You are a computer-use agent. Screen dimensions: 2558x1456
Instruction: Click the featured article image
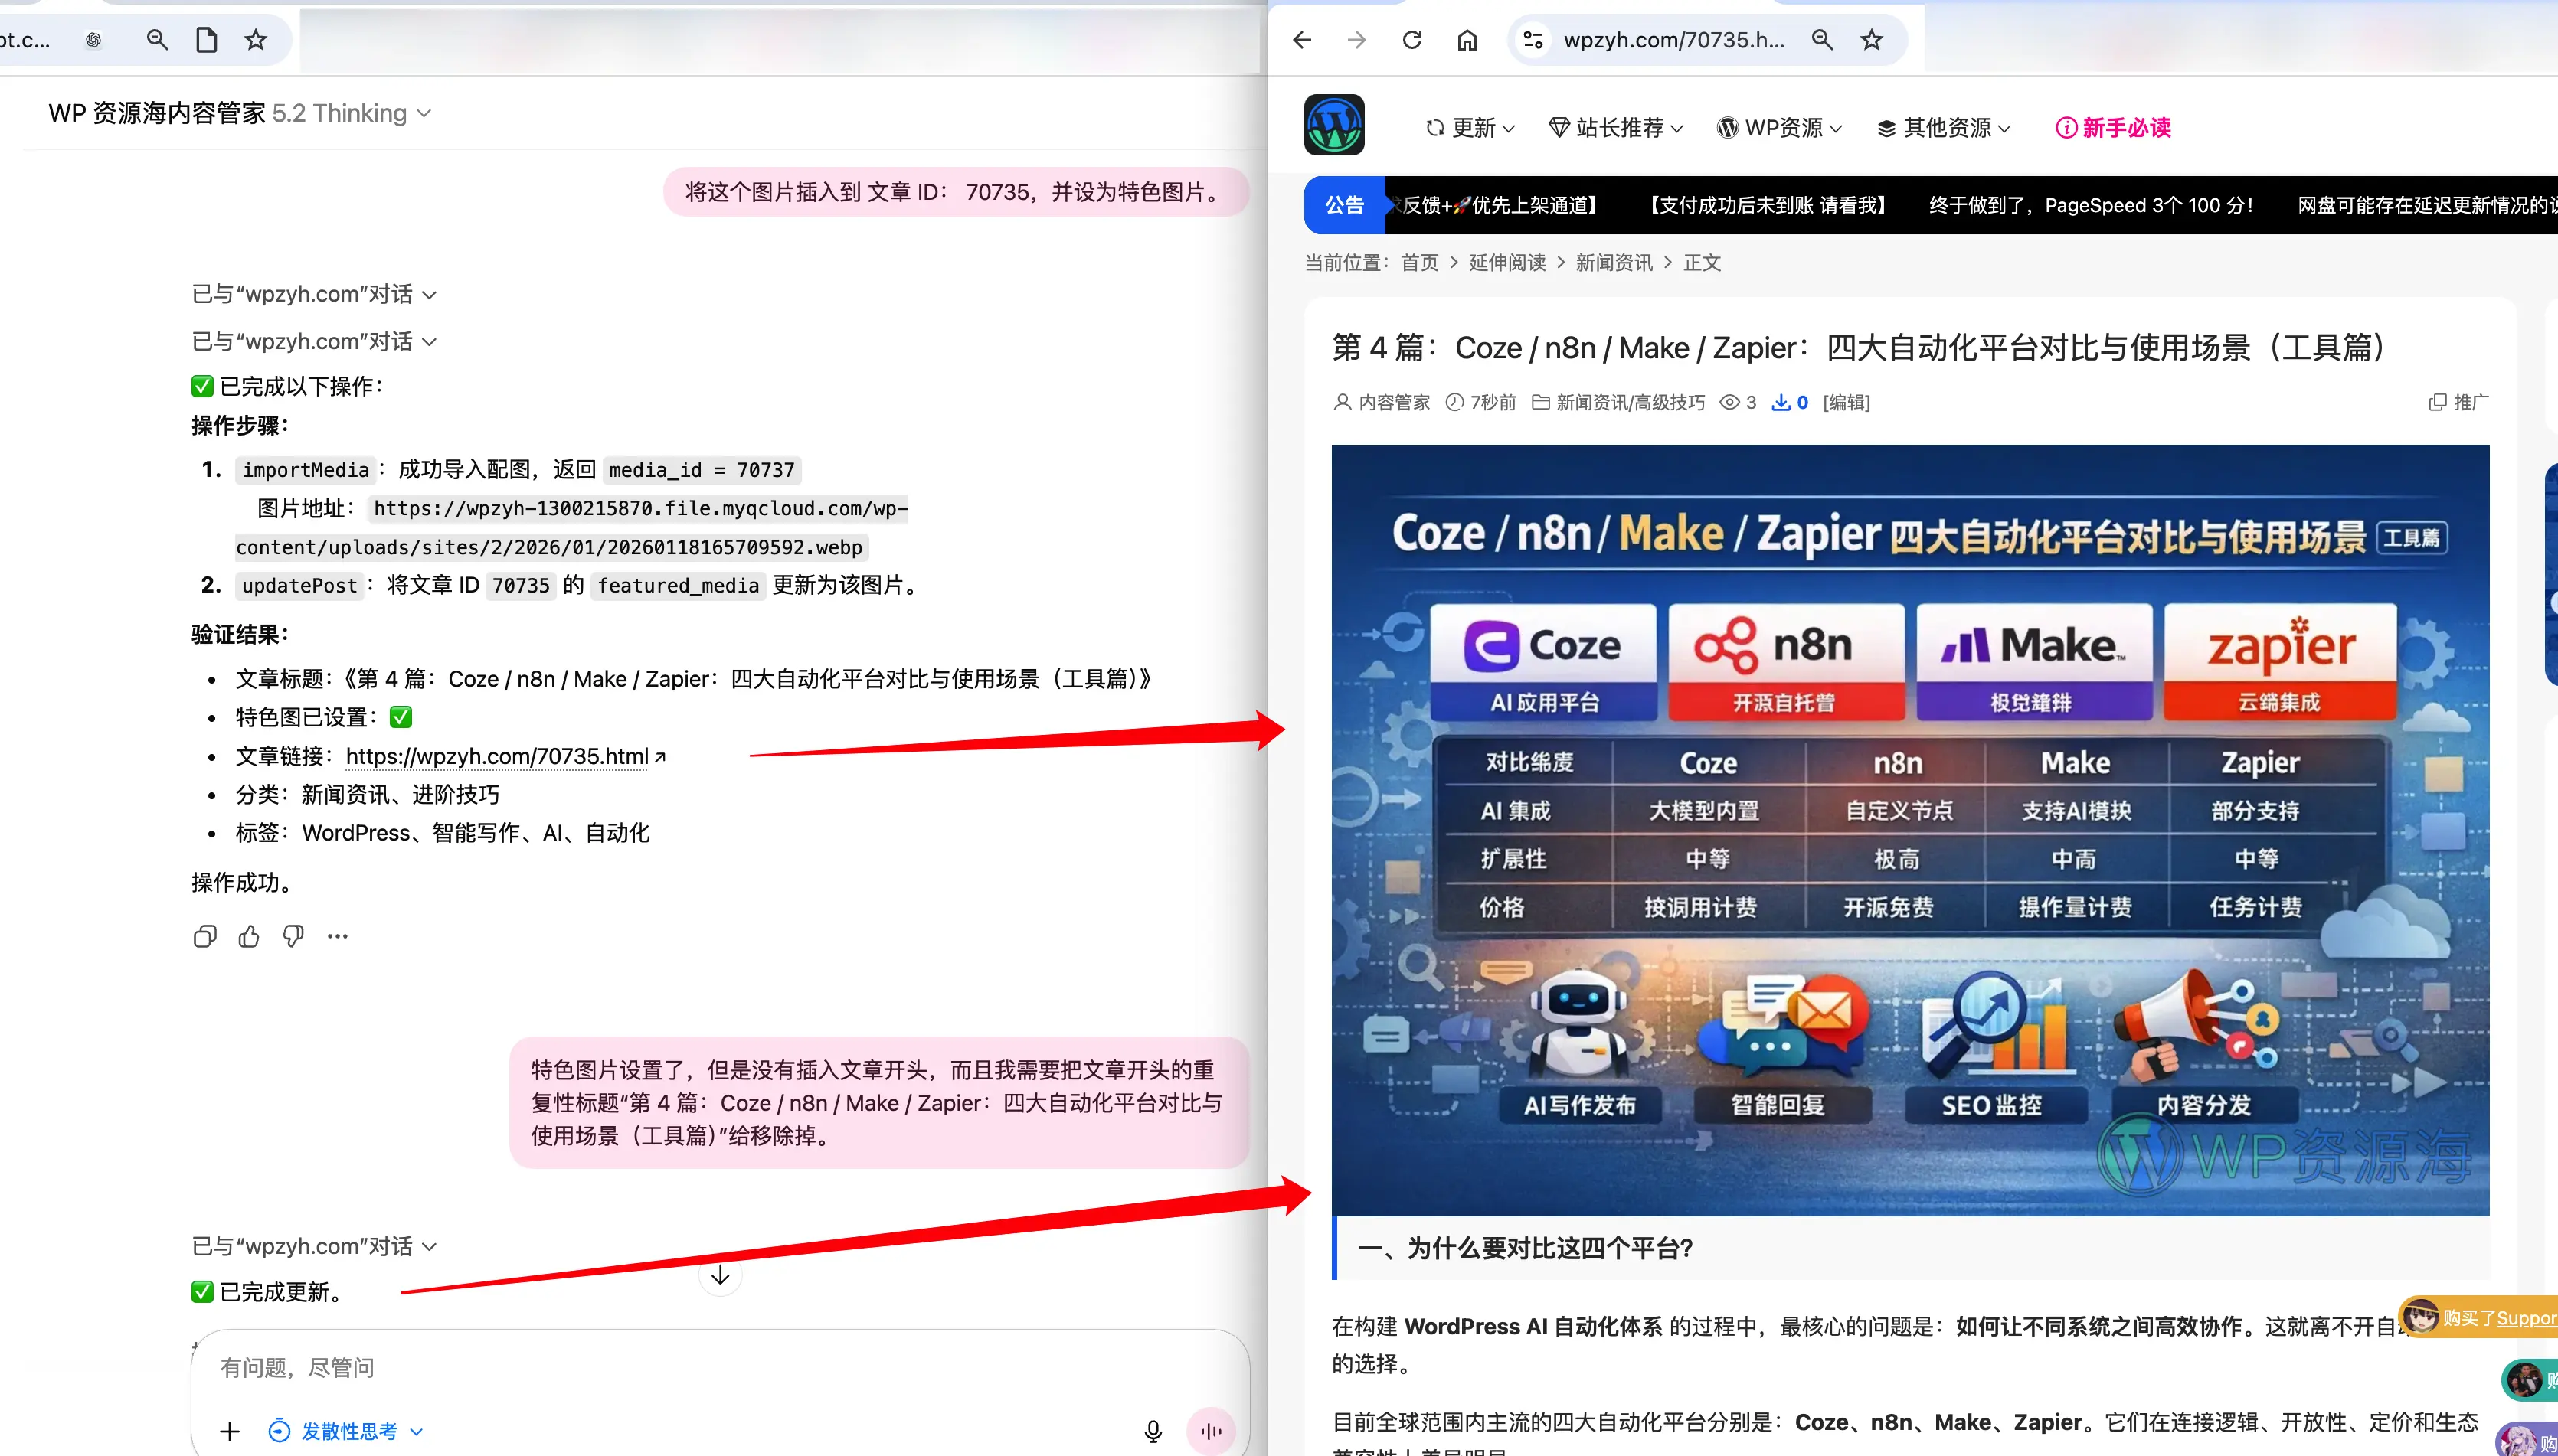pyautogui.click(x=1910, y=830)
